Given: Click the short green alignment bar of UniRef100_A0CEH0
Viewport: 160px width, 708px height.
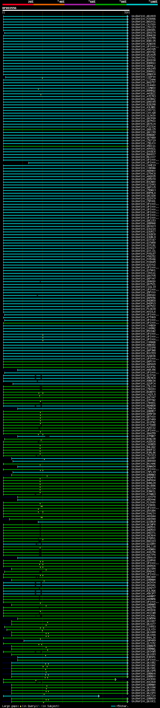Looking at the screenshot, I should tap(59, 679).
